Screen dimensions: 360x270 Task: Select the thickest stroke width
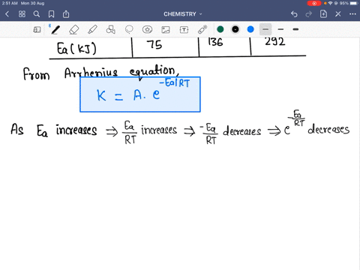pyautogui.click(x=295, y=29)
